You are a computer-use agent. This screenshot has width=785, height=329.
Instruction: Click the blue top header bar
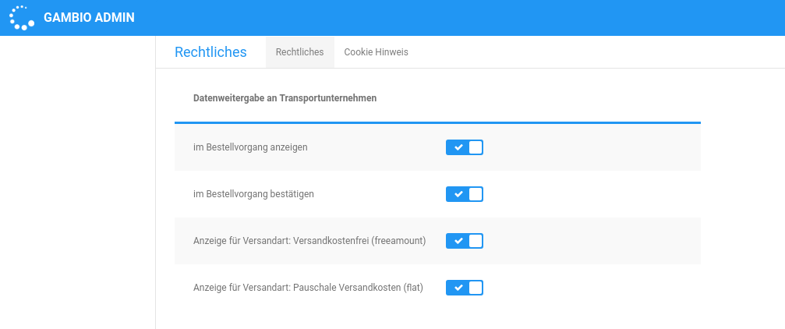point(468,17)
